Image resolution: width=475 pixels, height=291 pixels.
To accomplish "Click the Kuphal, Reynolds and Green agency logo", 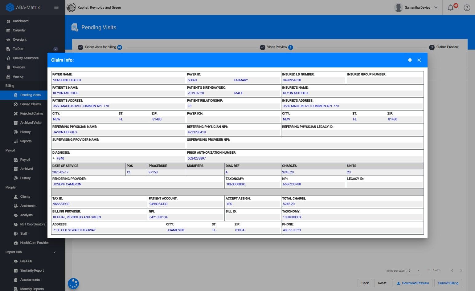I will pyautogui.click(x=71, y=7).
